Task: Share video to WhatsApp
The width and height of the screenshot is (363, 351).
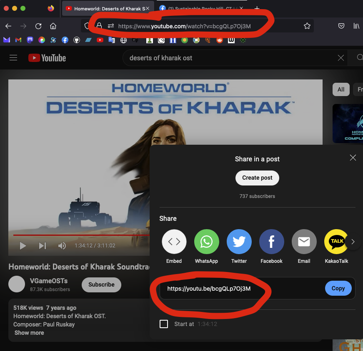Action: [x=206, y=242]
